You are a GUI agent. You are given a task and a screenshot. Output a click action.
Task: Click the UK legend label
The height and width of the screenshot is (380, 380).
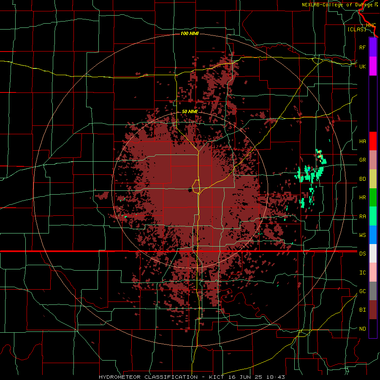click(363, 66)
